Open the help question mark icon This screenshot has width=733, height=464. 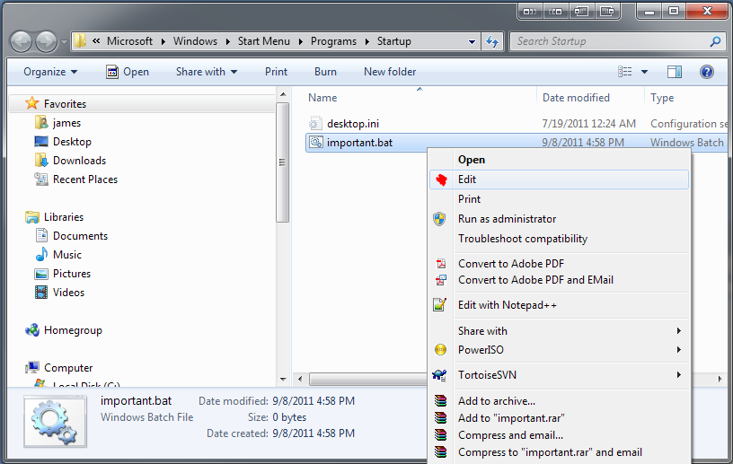coord(706,72)
